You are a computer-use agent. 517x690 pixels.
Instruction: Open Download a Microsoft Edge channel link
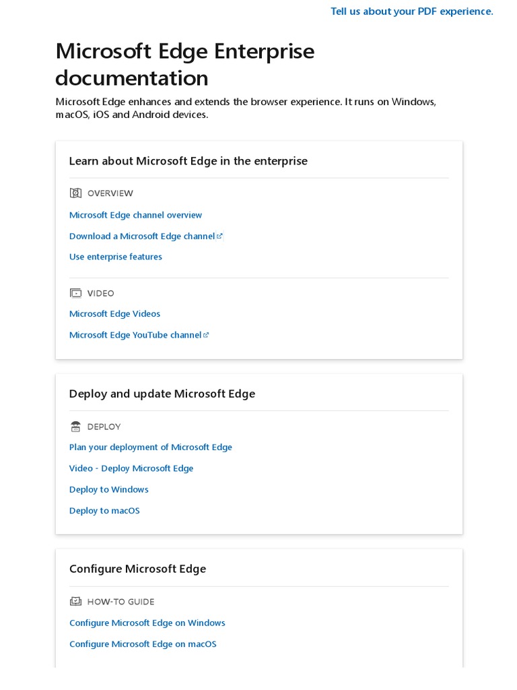141,237
